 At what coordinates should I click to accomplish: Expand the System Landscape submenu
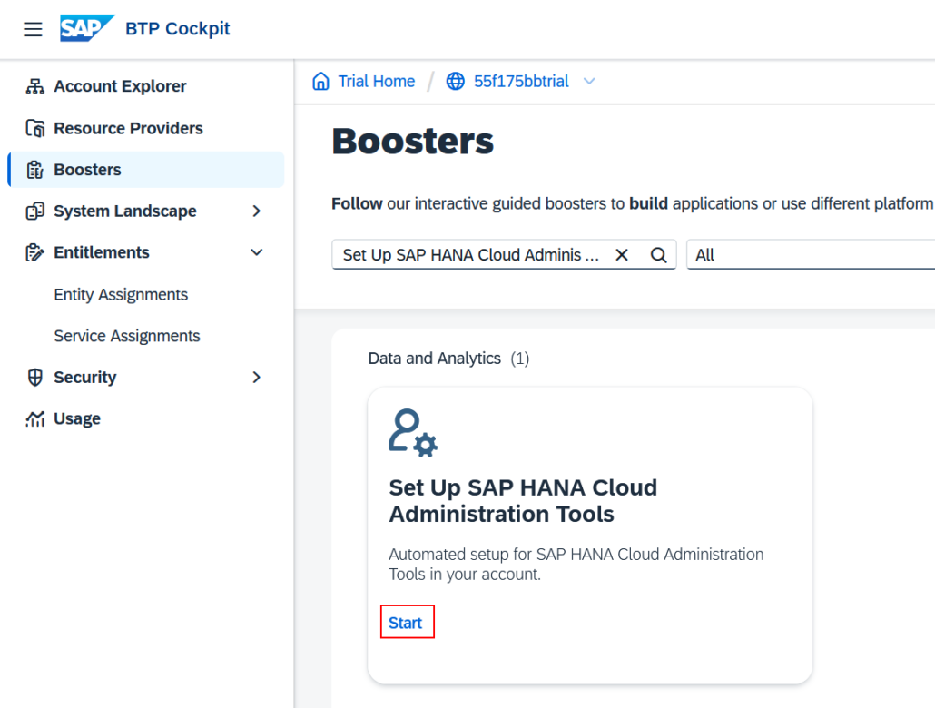tap(256, 211)
